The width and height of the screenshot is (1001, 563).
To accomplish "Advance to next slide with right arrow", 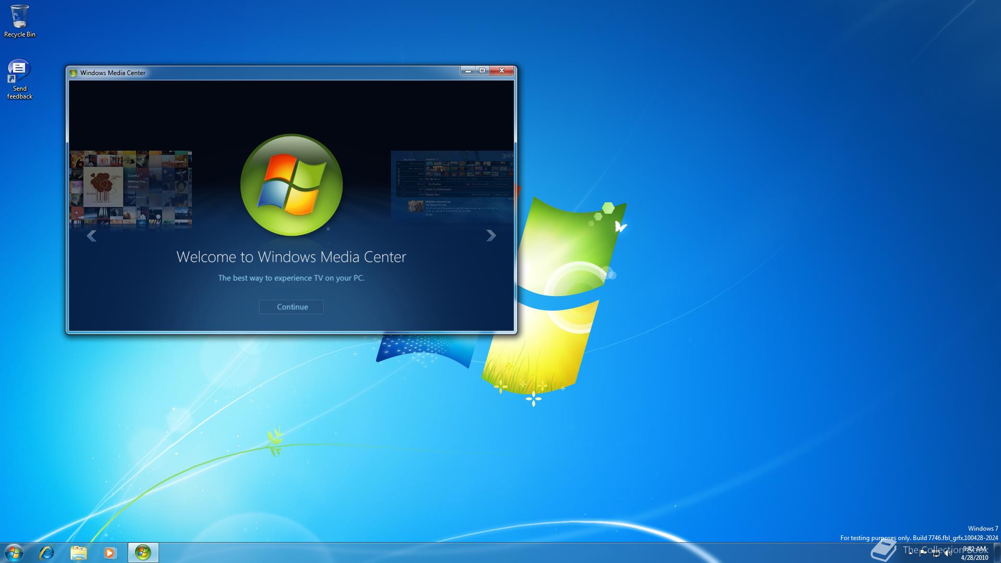I will click(x=491, y=236).
